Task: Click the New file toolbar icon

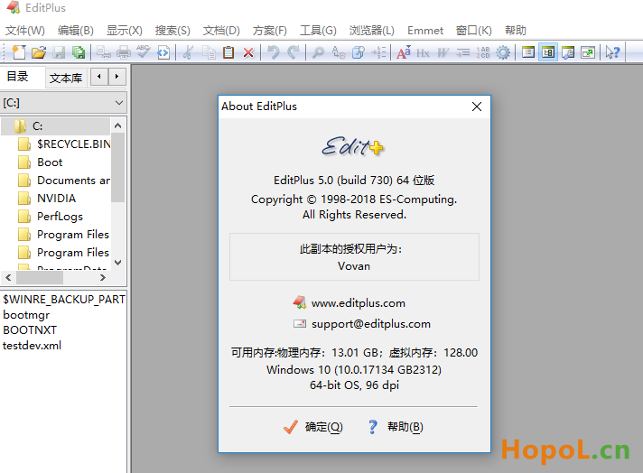Action: [x=19, y=52]
